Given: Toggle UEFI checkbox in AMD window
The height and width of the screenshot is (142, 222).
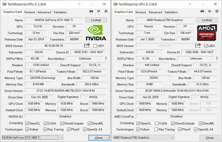Looking at the screenshot, I should click(206, 46).
